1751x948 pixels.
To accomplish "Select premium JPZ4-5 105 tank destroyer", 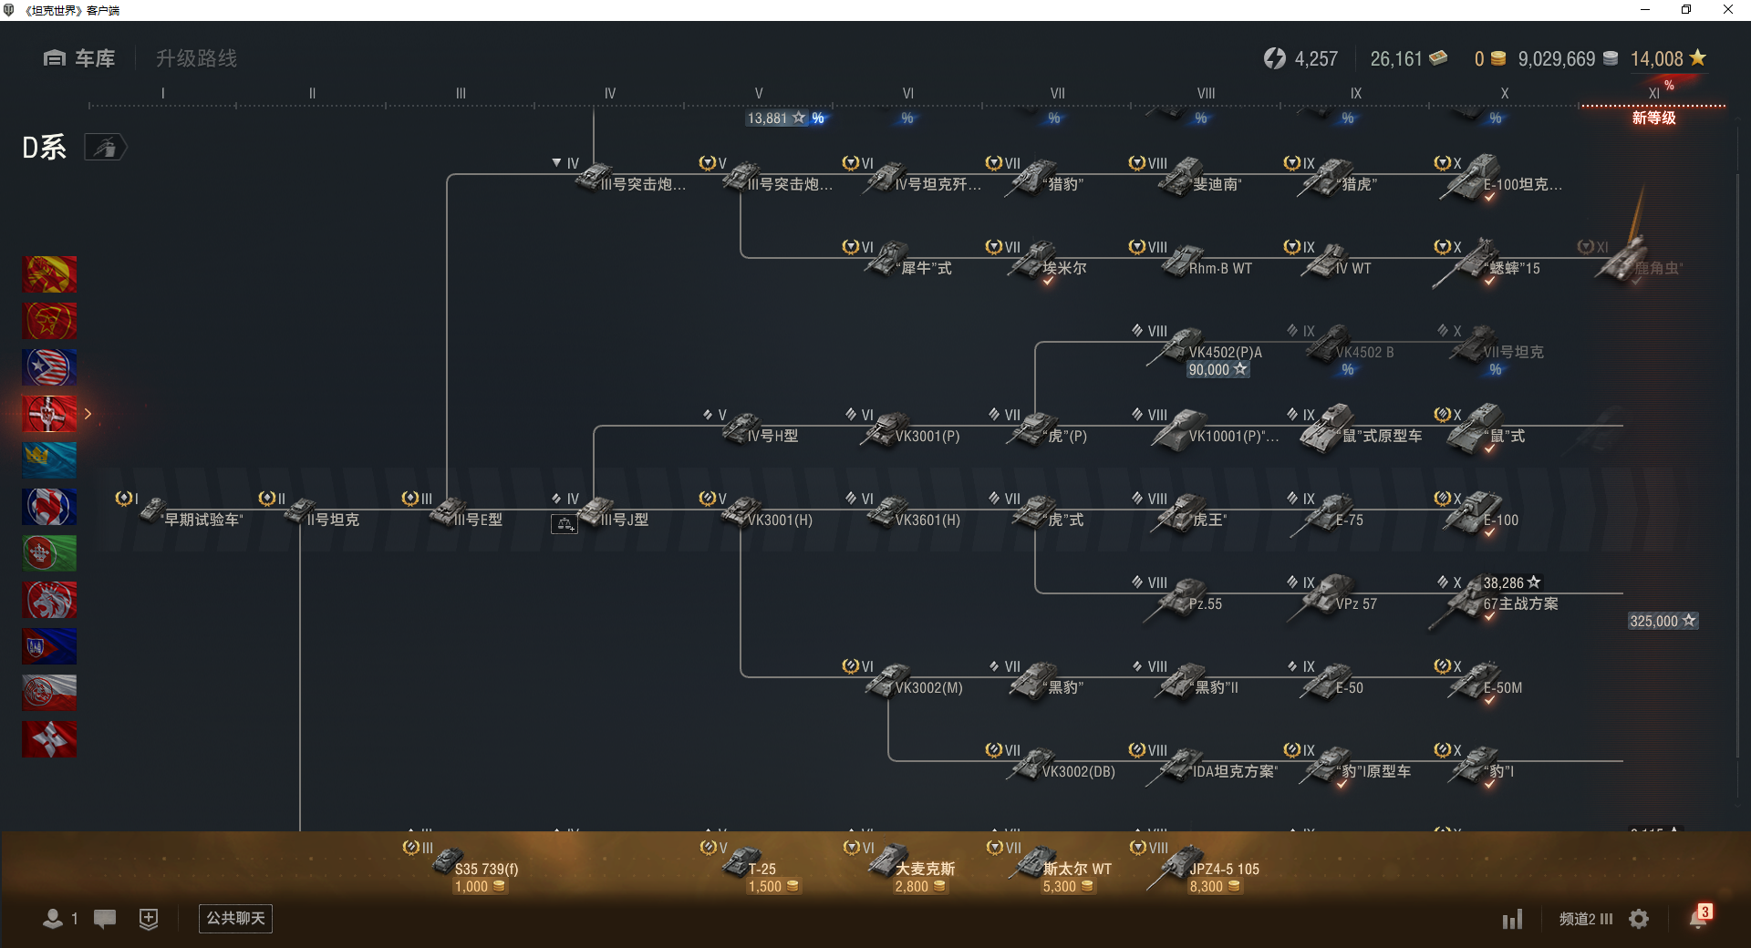I will [x=1195, y=866].
